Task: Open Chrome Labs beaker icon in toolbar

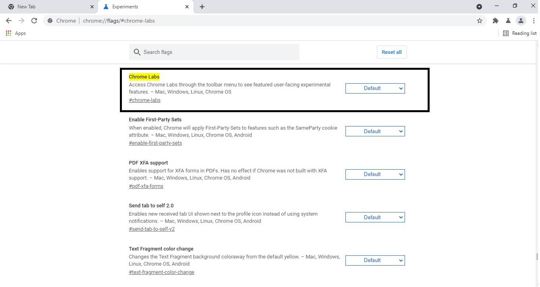Action: [508, 21]
